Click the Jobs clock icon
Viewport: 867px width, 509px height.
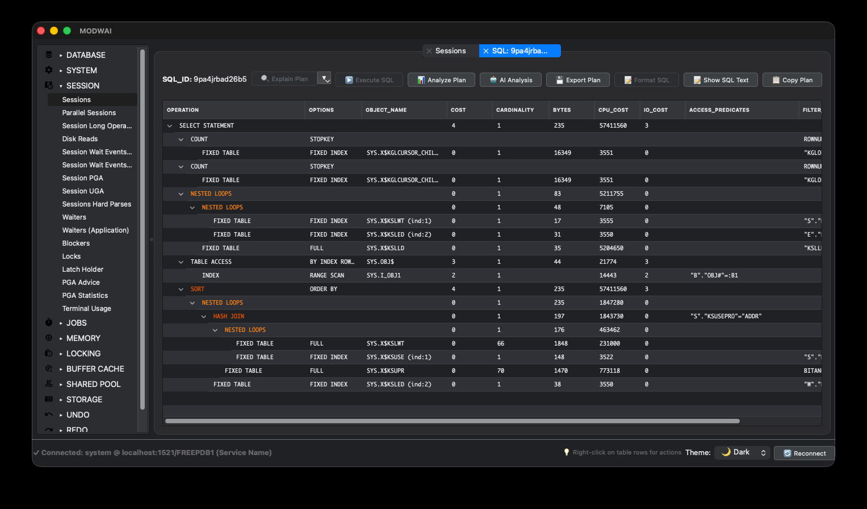tap(48, 322)
